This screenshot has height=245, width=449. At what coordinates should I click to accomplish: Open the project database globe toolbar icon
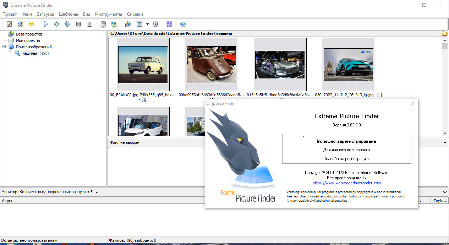coord(128,24)
